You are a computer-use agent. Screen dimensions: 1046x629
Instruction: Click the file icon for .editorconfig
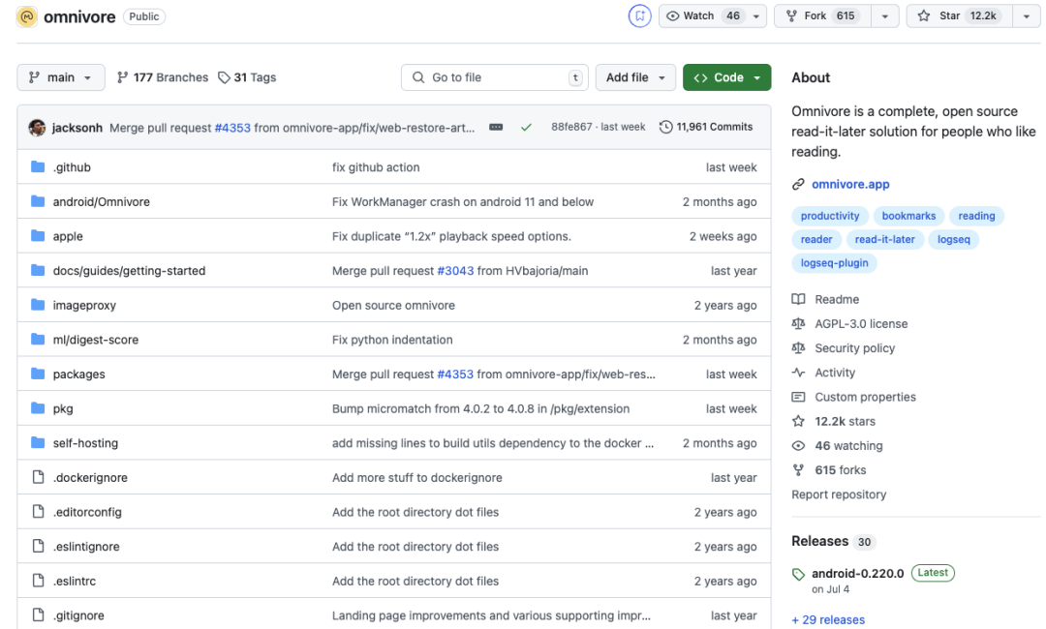pyautogui.click(x=38, y=512)
